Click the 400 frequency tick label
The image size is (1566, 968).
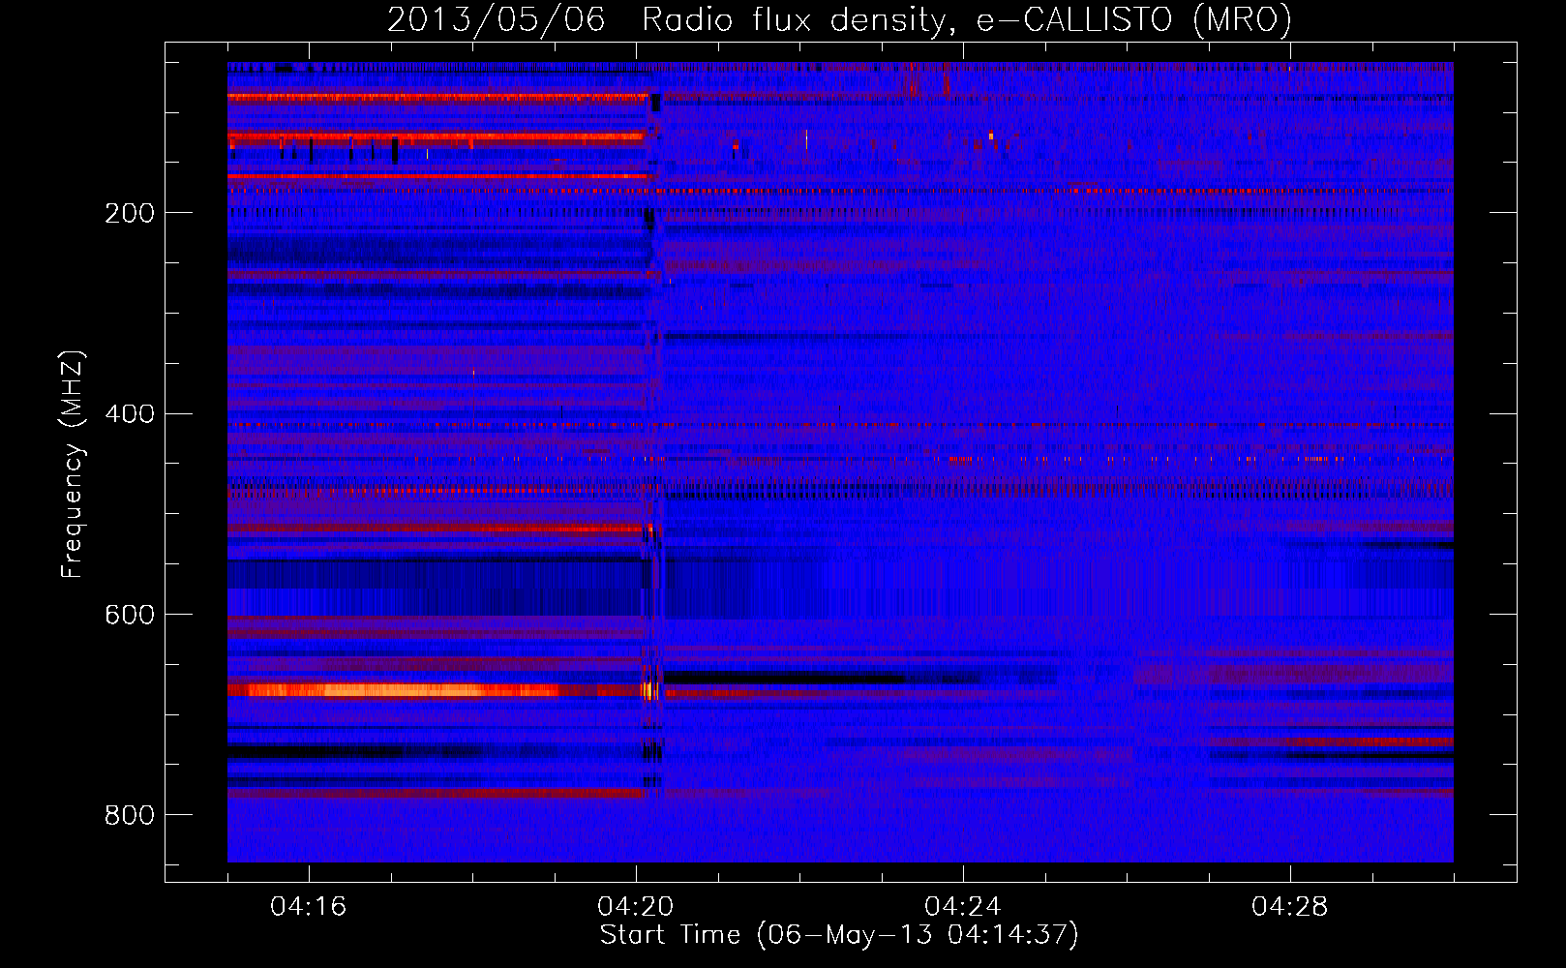[130, 414]
